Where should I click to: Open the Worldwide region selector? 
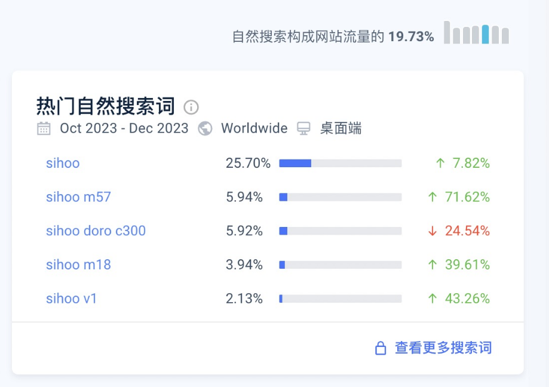tap(254, 128)
